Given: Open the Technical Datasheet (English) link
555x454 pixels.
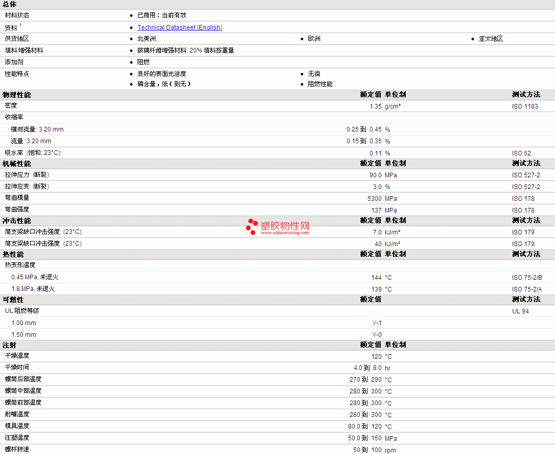Looking at the screenshot, I should (x=180, y=28).
